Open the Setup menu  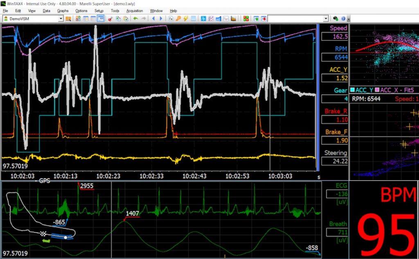tap(99, 11)
